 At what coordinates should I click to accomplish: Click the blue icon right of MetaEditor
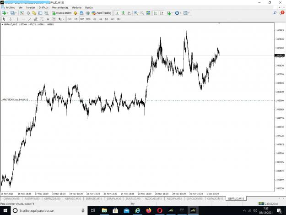point(81,13)
